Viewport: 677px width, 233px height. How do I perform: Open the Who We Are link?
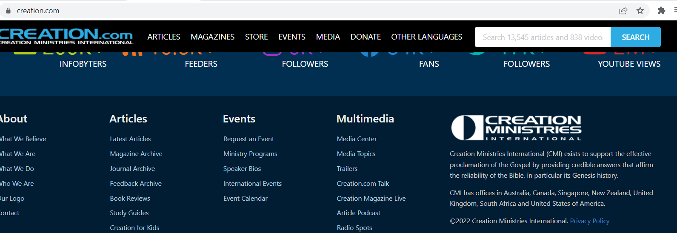coord(17,184)
